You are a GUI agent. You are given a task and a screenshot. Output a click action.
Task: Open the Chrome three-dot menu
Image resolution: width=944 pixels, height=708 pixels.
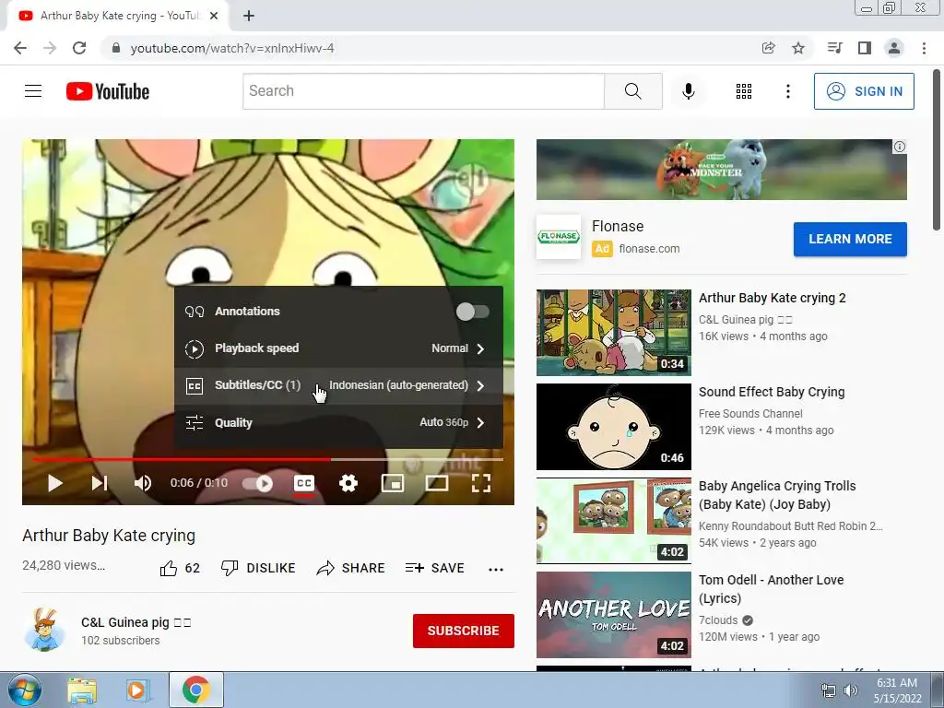coord(924,48)
